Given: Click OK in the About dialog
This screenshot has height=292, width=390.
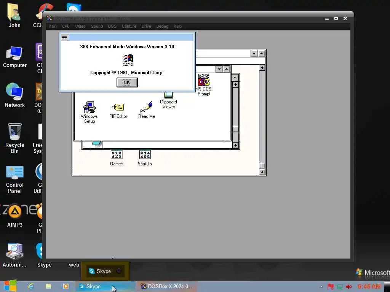Looking at the screenshot, I should [127, 83].
